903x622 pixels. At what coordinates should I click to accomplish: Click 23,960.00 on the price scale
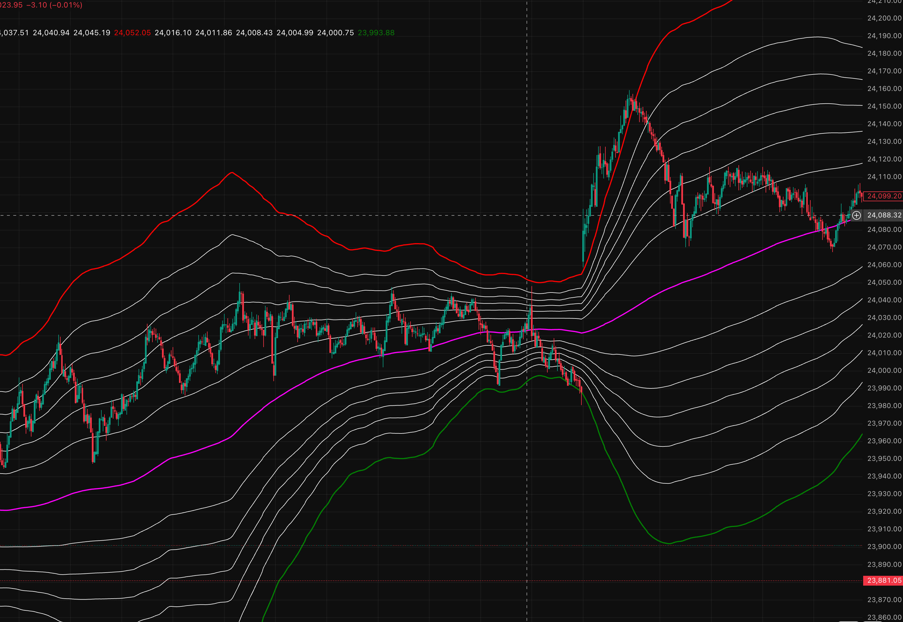[x=884, y=441]
